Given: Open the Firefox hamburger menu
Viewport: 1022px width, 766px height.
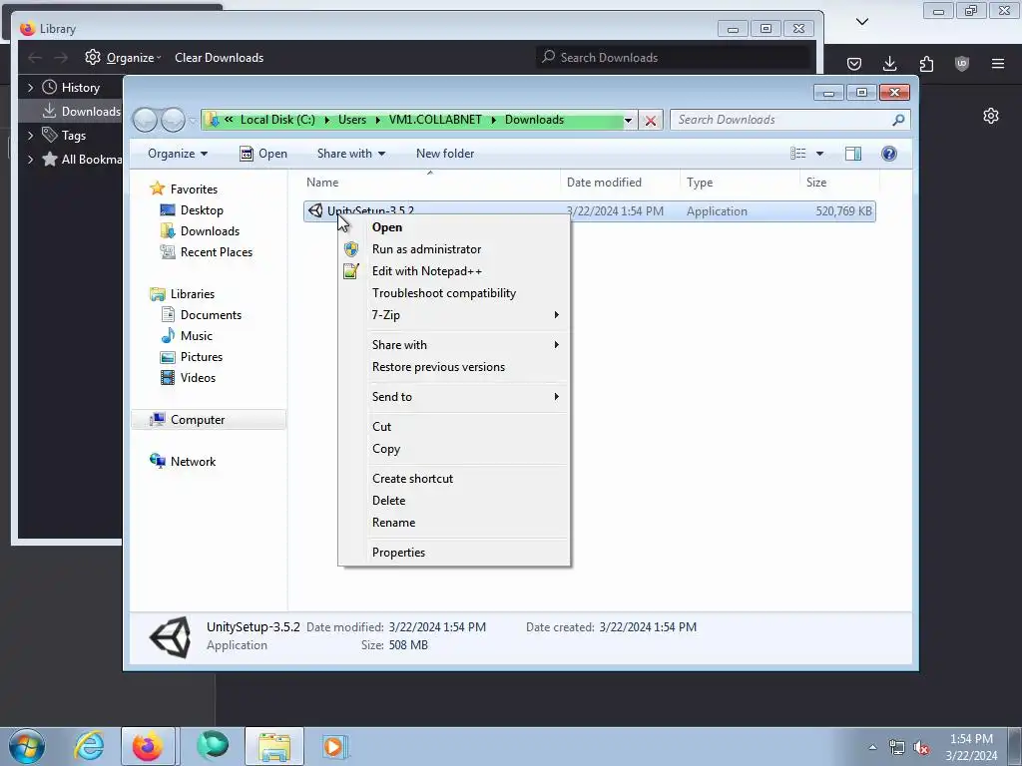Looking at the screenshot, I should [x=998, y=63].
